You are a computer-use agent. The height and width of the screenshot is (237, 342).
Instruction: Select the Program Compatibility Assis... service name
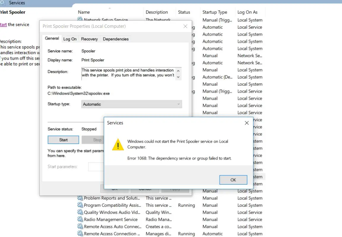pyautogui.click(x=112, y=205)
